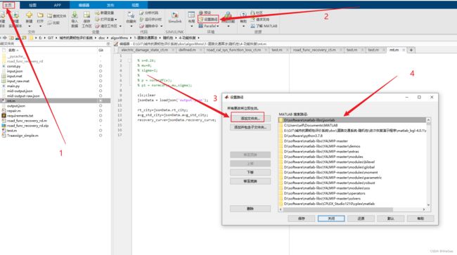Click Revert (还原) button in Set Path
The height and width of the screenshot is (255, 457).
click(x=361, y=218)
